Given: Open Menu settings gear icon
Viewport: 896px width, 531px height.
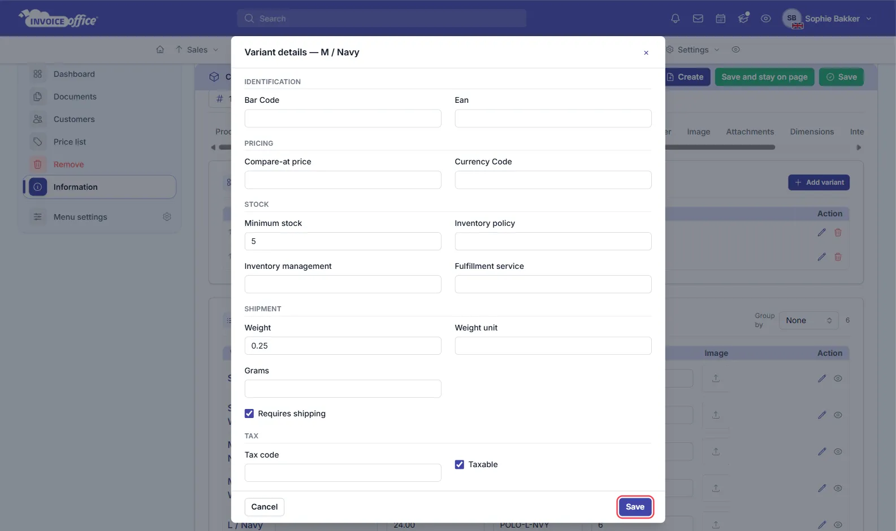Looking at the screenshot, I should click(x=167, y=217).
